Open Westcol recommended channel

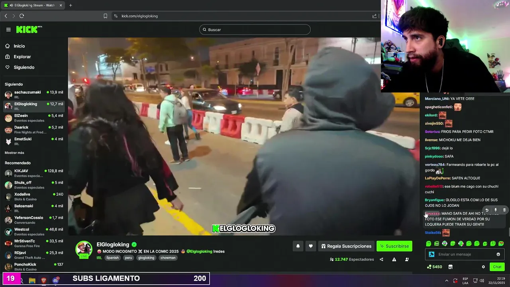click(34, 232)
